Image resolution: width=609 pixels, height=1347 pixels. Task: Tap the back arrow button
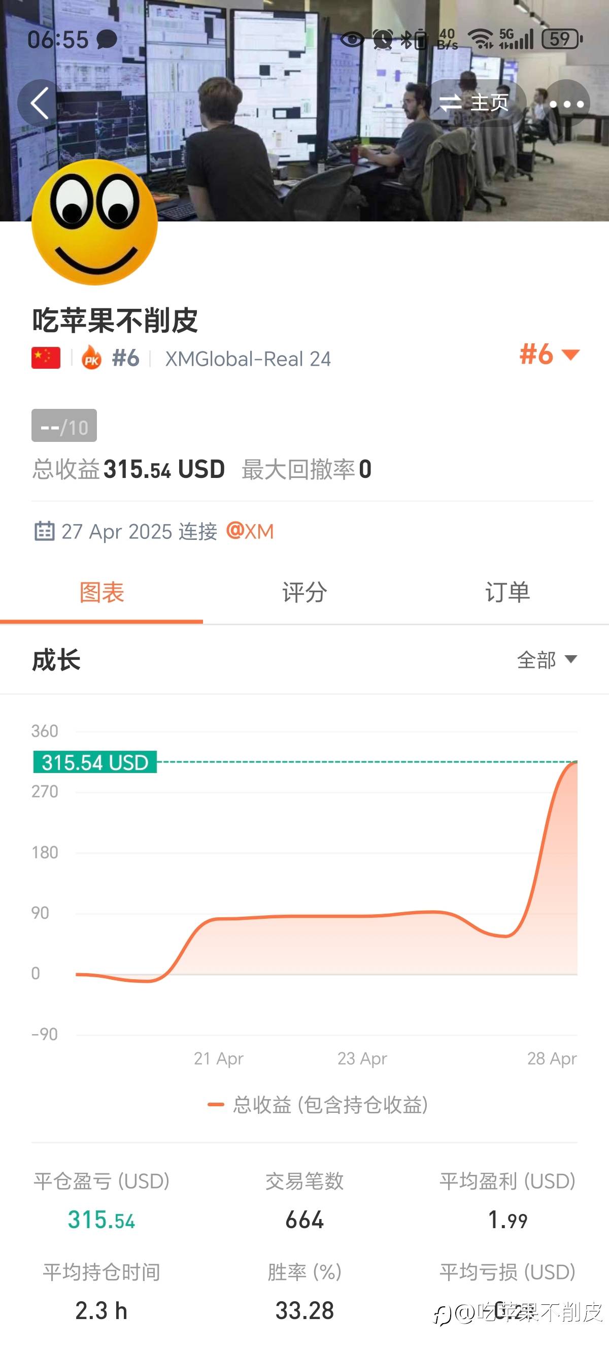[40, 103]
